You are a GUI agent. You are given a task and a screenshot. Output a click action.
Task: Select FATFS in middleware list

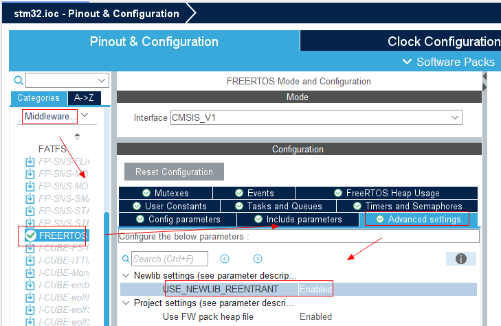pyautogui.click(x=52, y=149)
